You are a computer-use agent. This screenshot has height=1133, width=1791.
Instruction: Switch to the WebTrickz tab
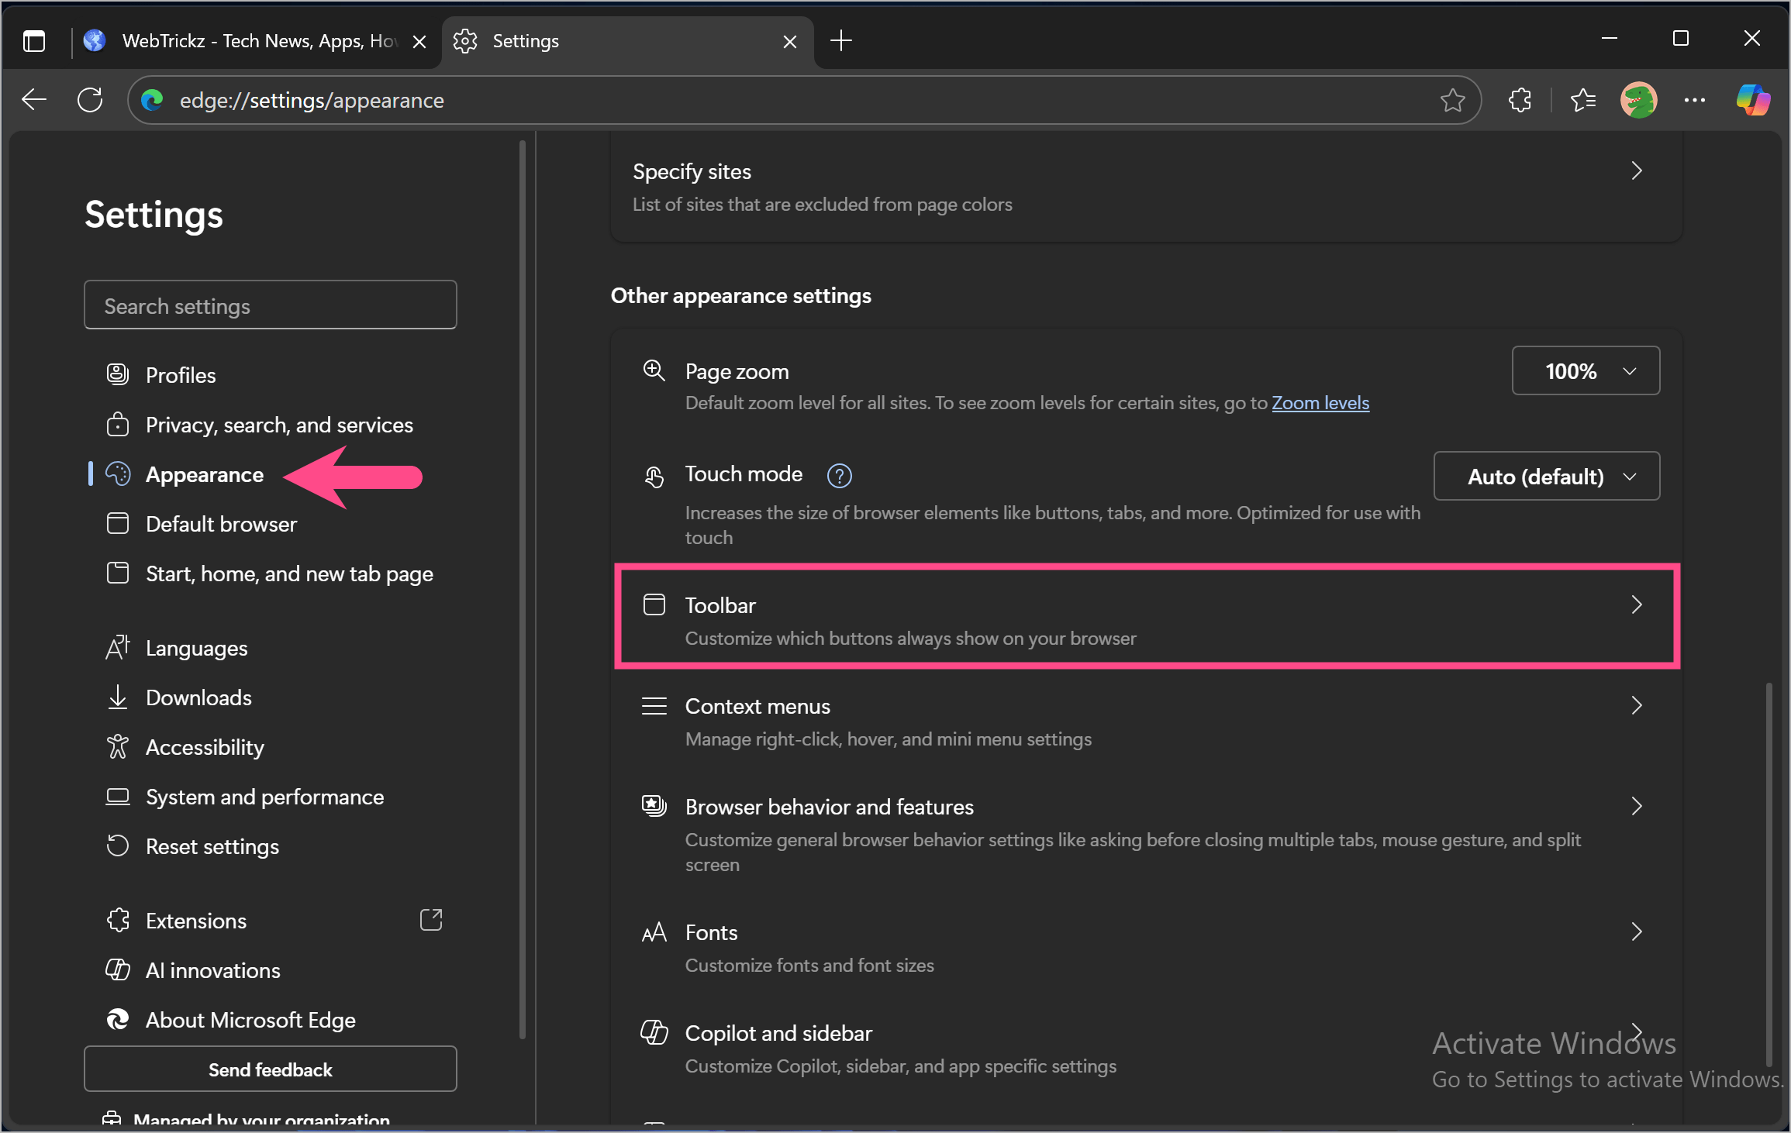pos(248,41)
